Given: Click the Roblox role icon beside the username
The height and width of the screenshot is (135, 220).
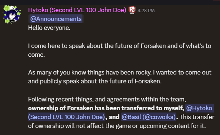Looking at the screenshot, I should click(132, 10).
